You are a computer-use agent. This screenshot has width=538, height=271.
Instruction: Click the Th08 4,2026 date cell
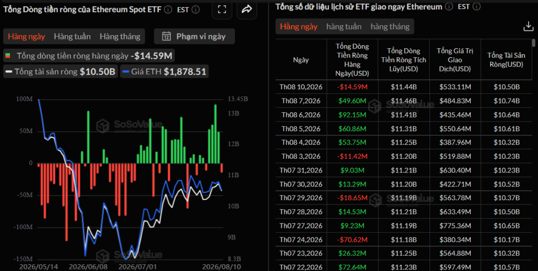[x=301, y=143]
